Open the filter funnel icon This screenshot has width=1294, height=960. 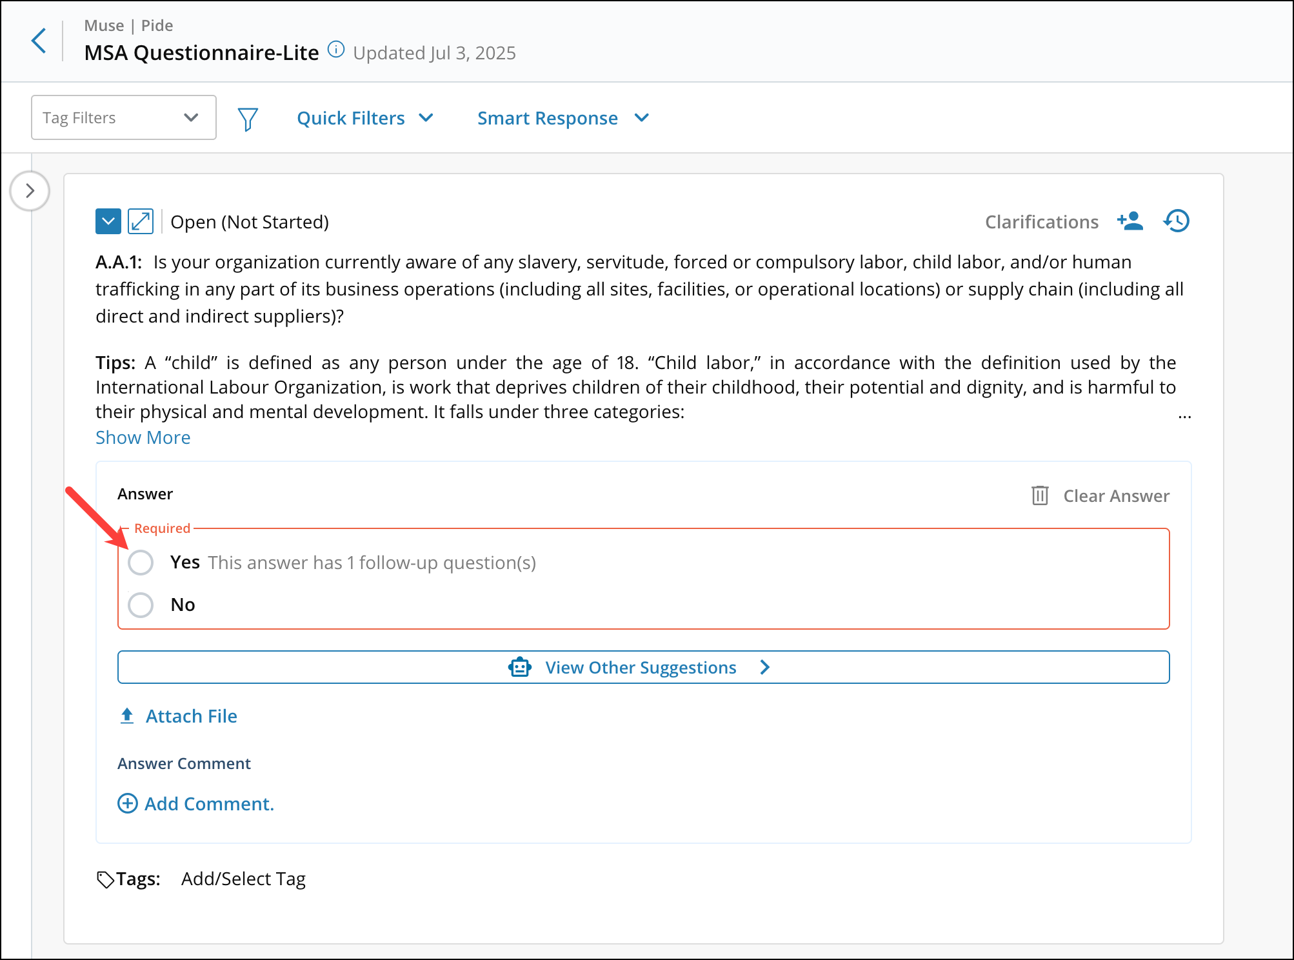point(248,117)
